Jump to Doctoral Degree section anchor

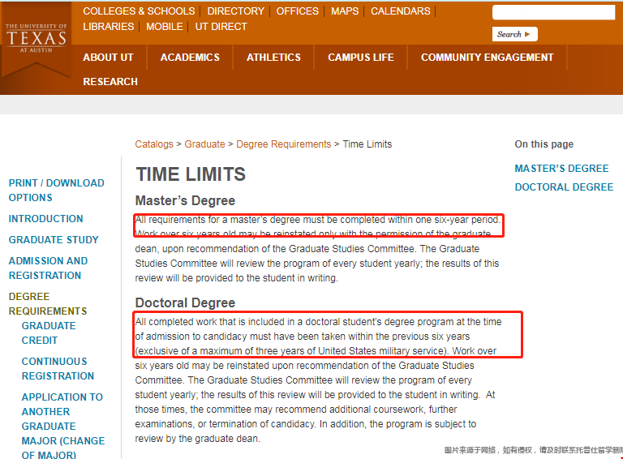[x=564, y=187]
